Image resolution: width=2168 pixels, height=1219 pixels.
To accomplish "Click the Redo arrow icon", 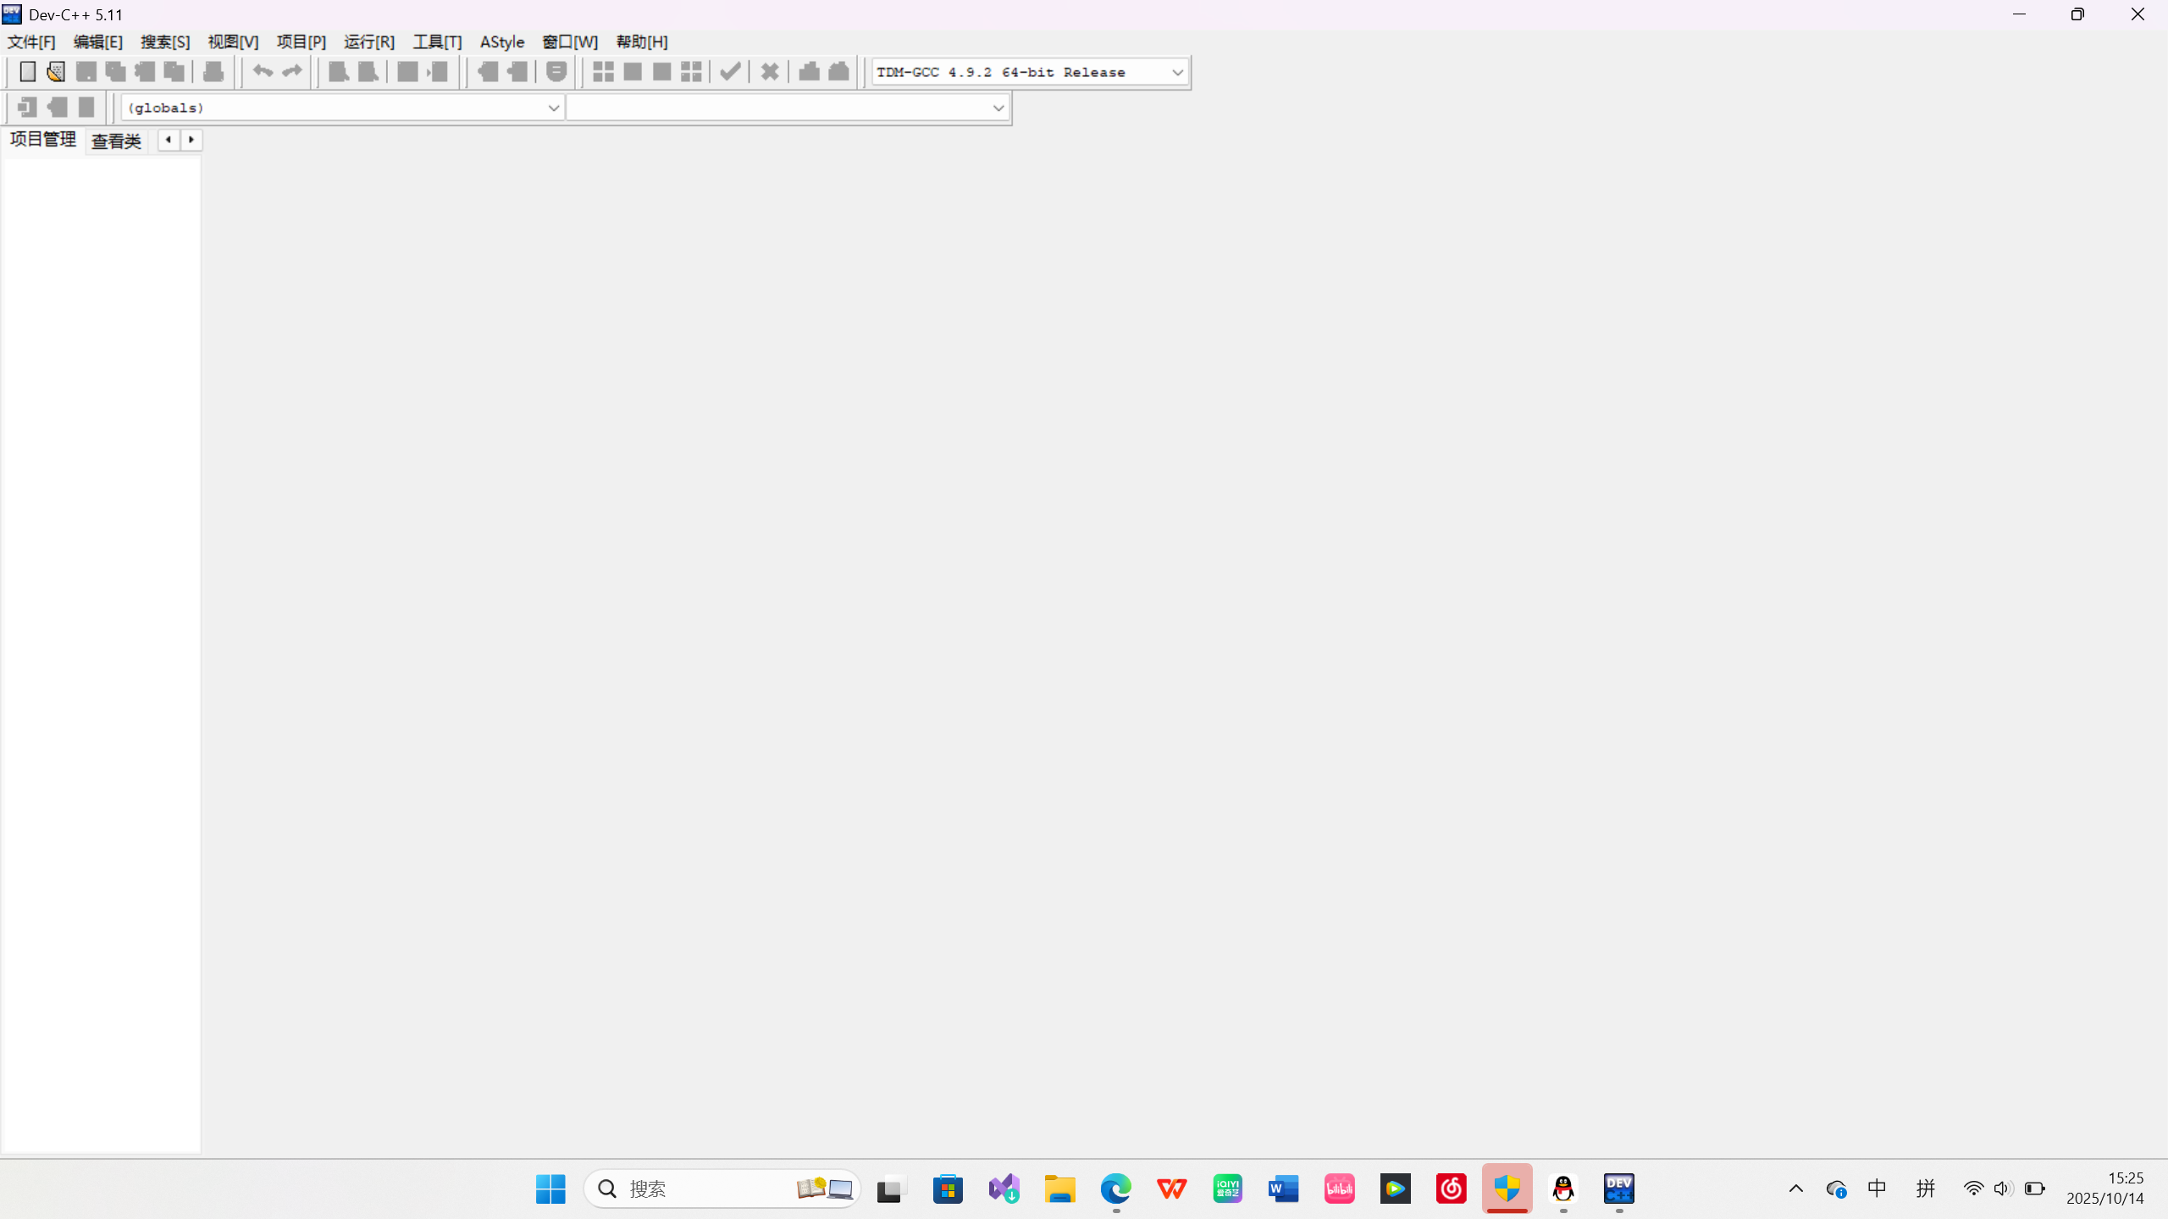I will point(292,72).
